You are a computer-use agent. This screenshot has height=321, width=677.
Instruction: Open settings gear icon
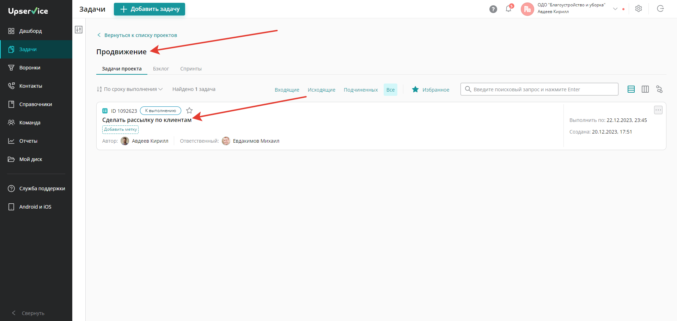point(639,9)
